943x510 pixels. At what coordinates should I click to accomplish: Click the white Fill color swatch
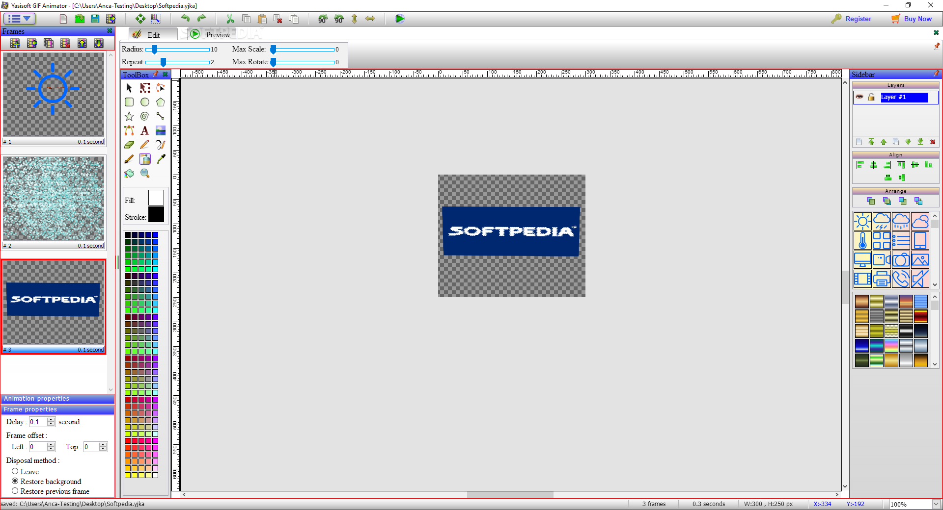[x=156, y=198]
